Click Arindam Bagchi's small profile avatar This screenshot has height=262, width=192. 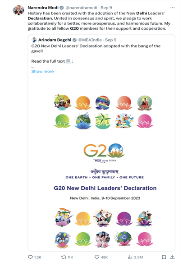point(34,40)
